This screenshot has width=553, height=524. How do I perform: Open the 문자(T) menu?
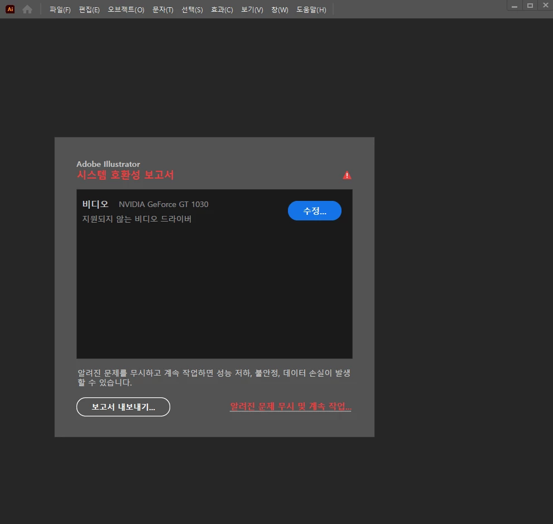point(162,10)
